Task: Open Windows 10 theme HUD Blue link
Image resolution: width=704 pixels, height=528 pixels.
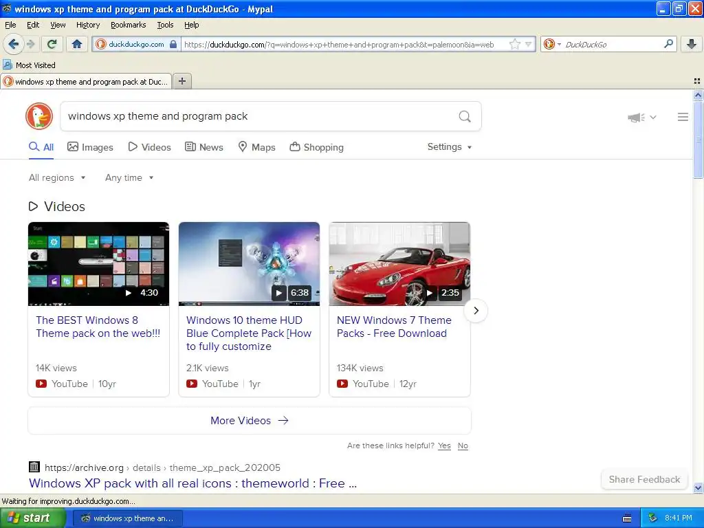Action: pos(249,333)
